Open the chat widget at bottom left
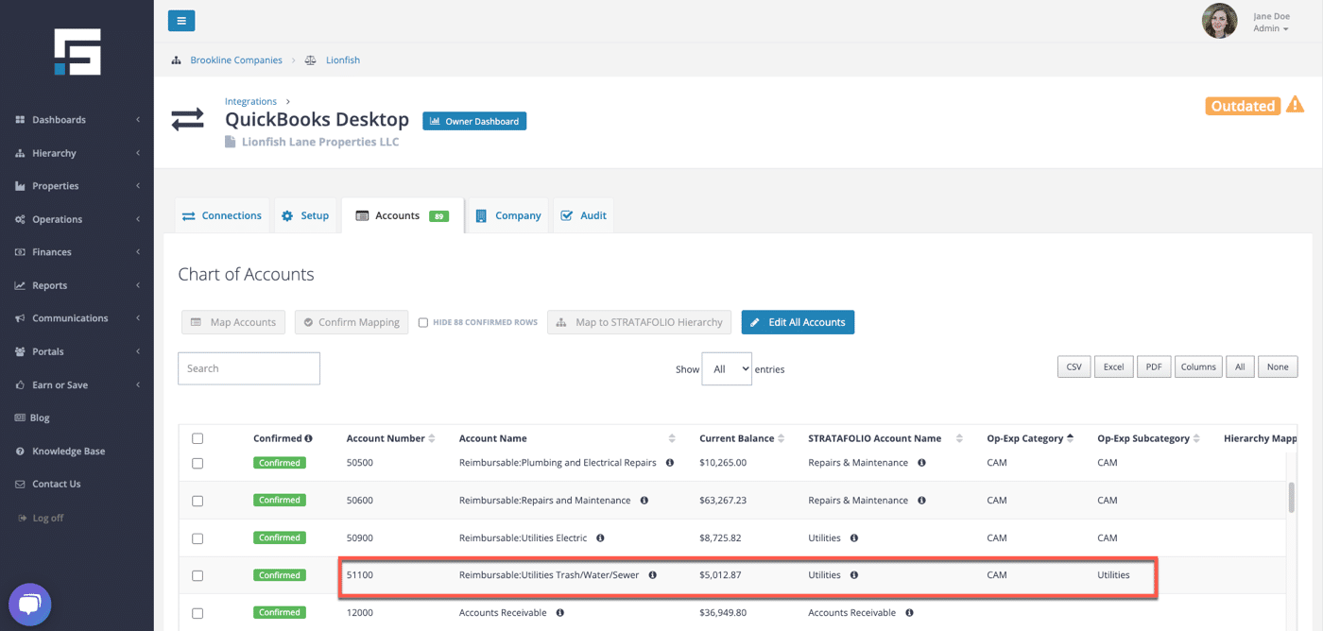The width and height of the screenshot is (1323, 631). point(29,604)
